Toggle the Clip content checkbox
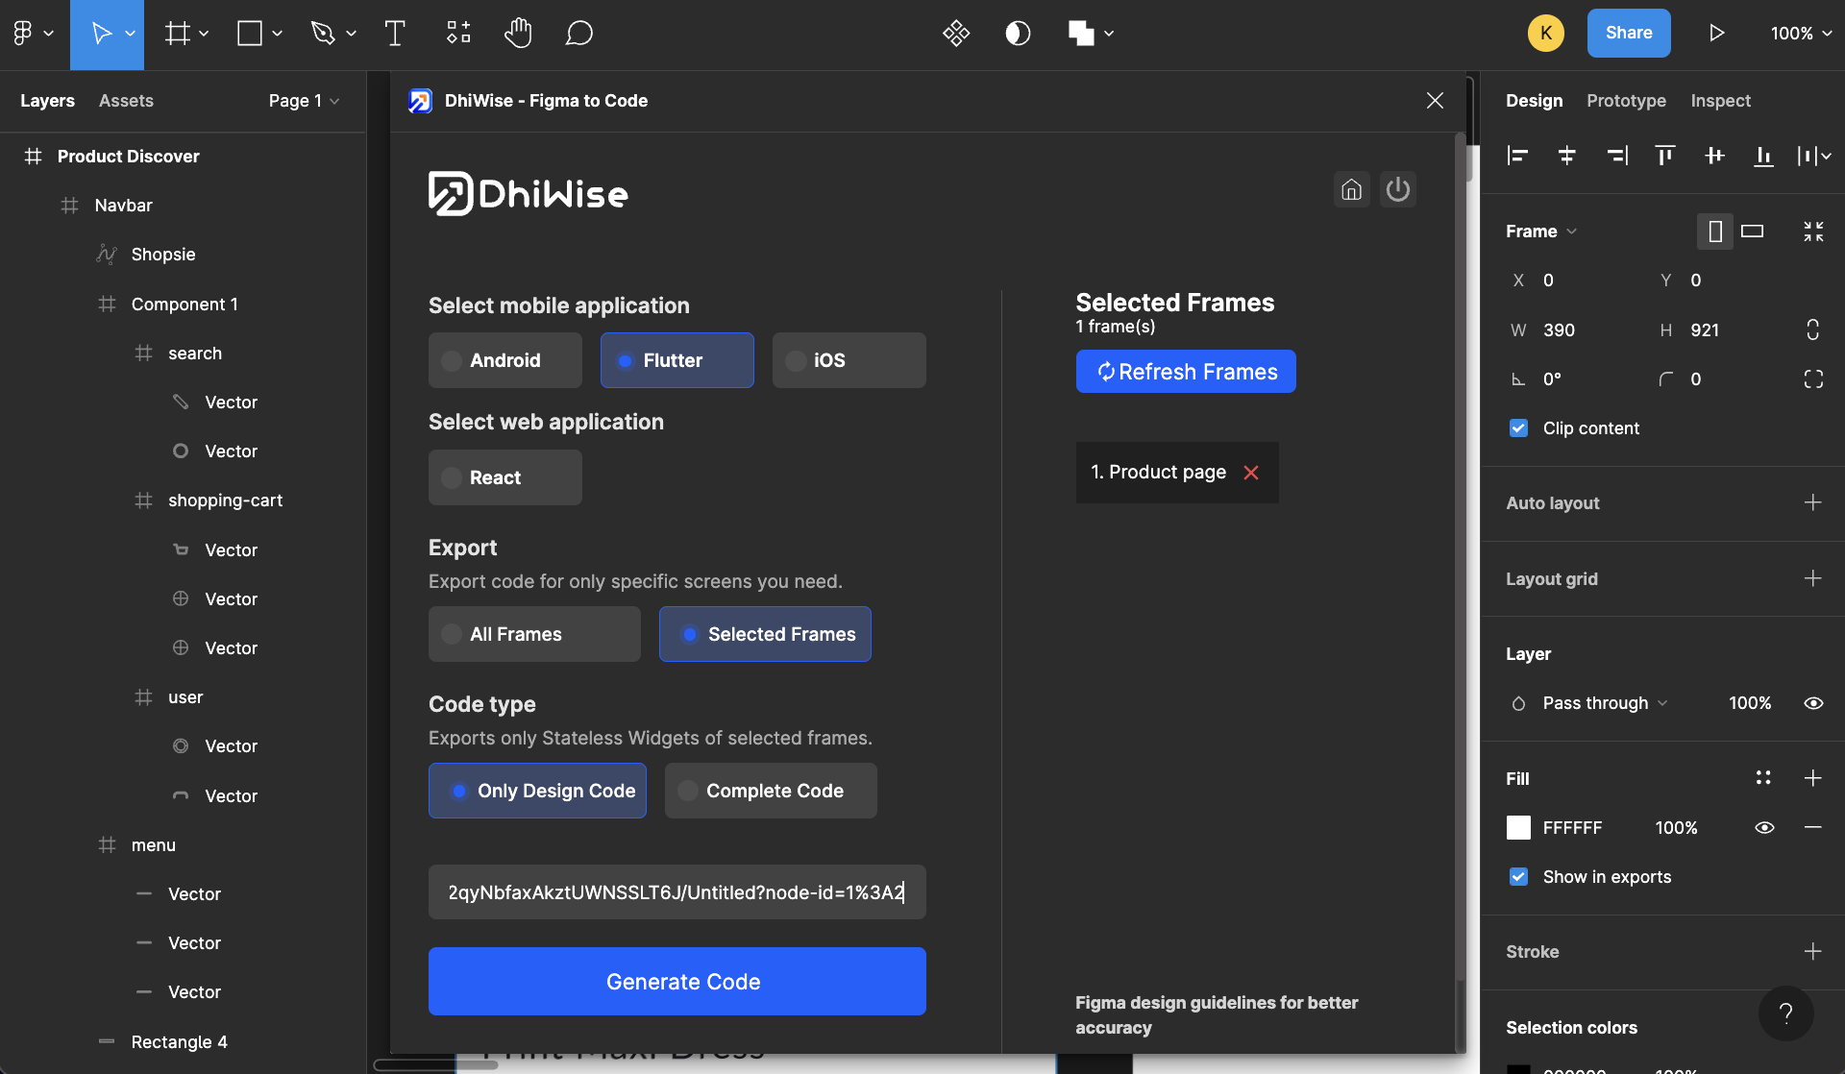The height and width of the screenshot is (1074, 1845). coord(1518,428)
